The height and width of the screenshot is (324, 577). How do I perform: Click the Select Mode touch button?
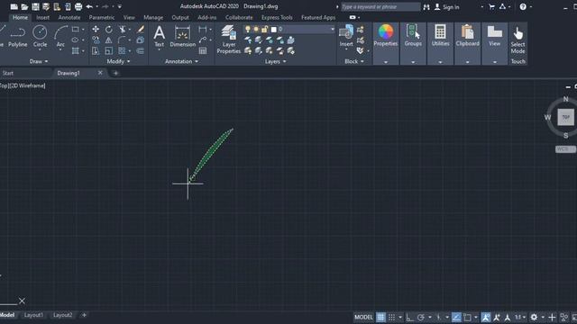pyautogui.click(x=517, y=40)
